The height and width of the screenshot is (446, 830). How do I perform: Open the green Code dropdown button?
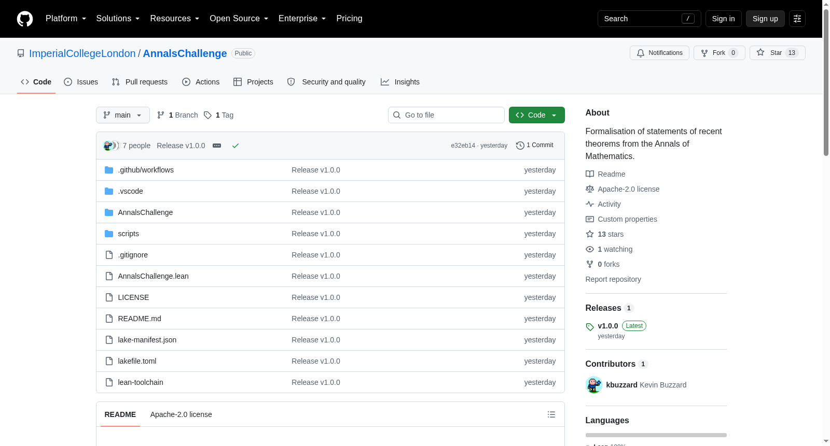tap(537, 115)
